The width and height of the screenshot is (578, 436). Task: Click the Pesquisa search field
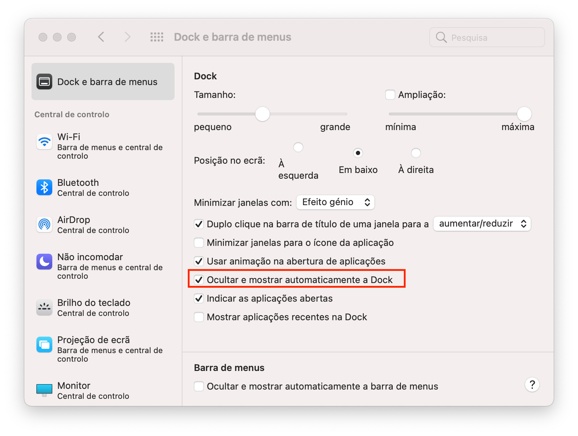click(487, 37)
